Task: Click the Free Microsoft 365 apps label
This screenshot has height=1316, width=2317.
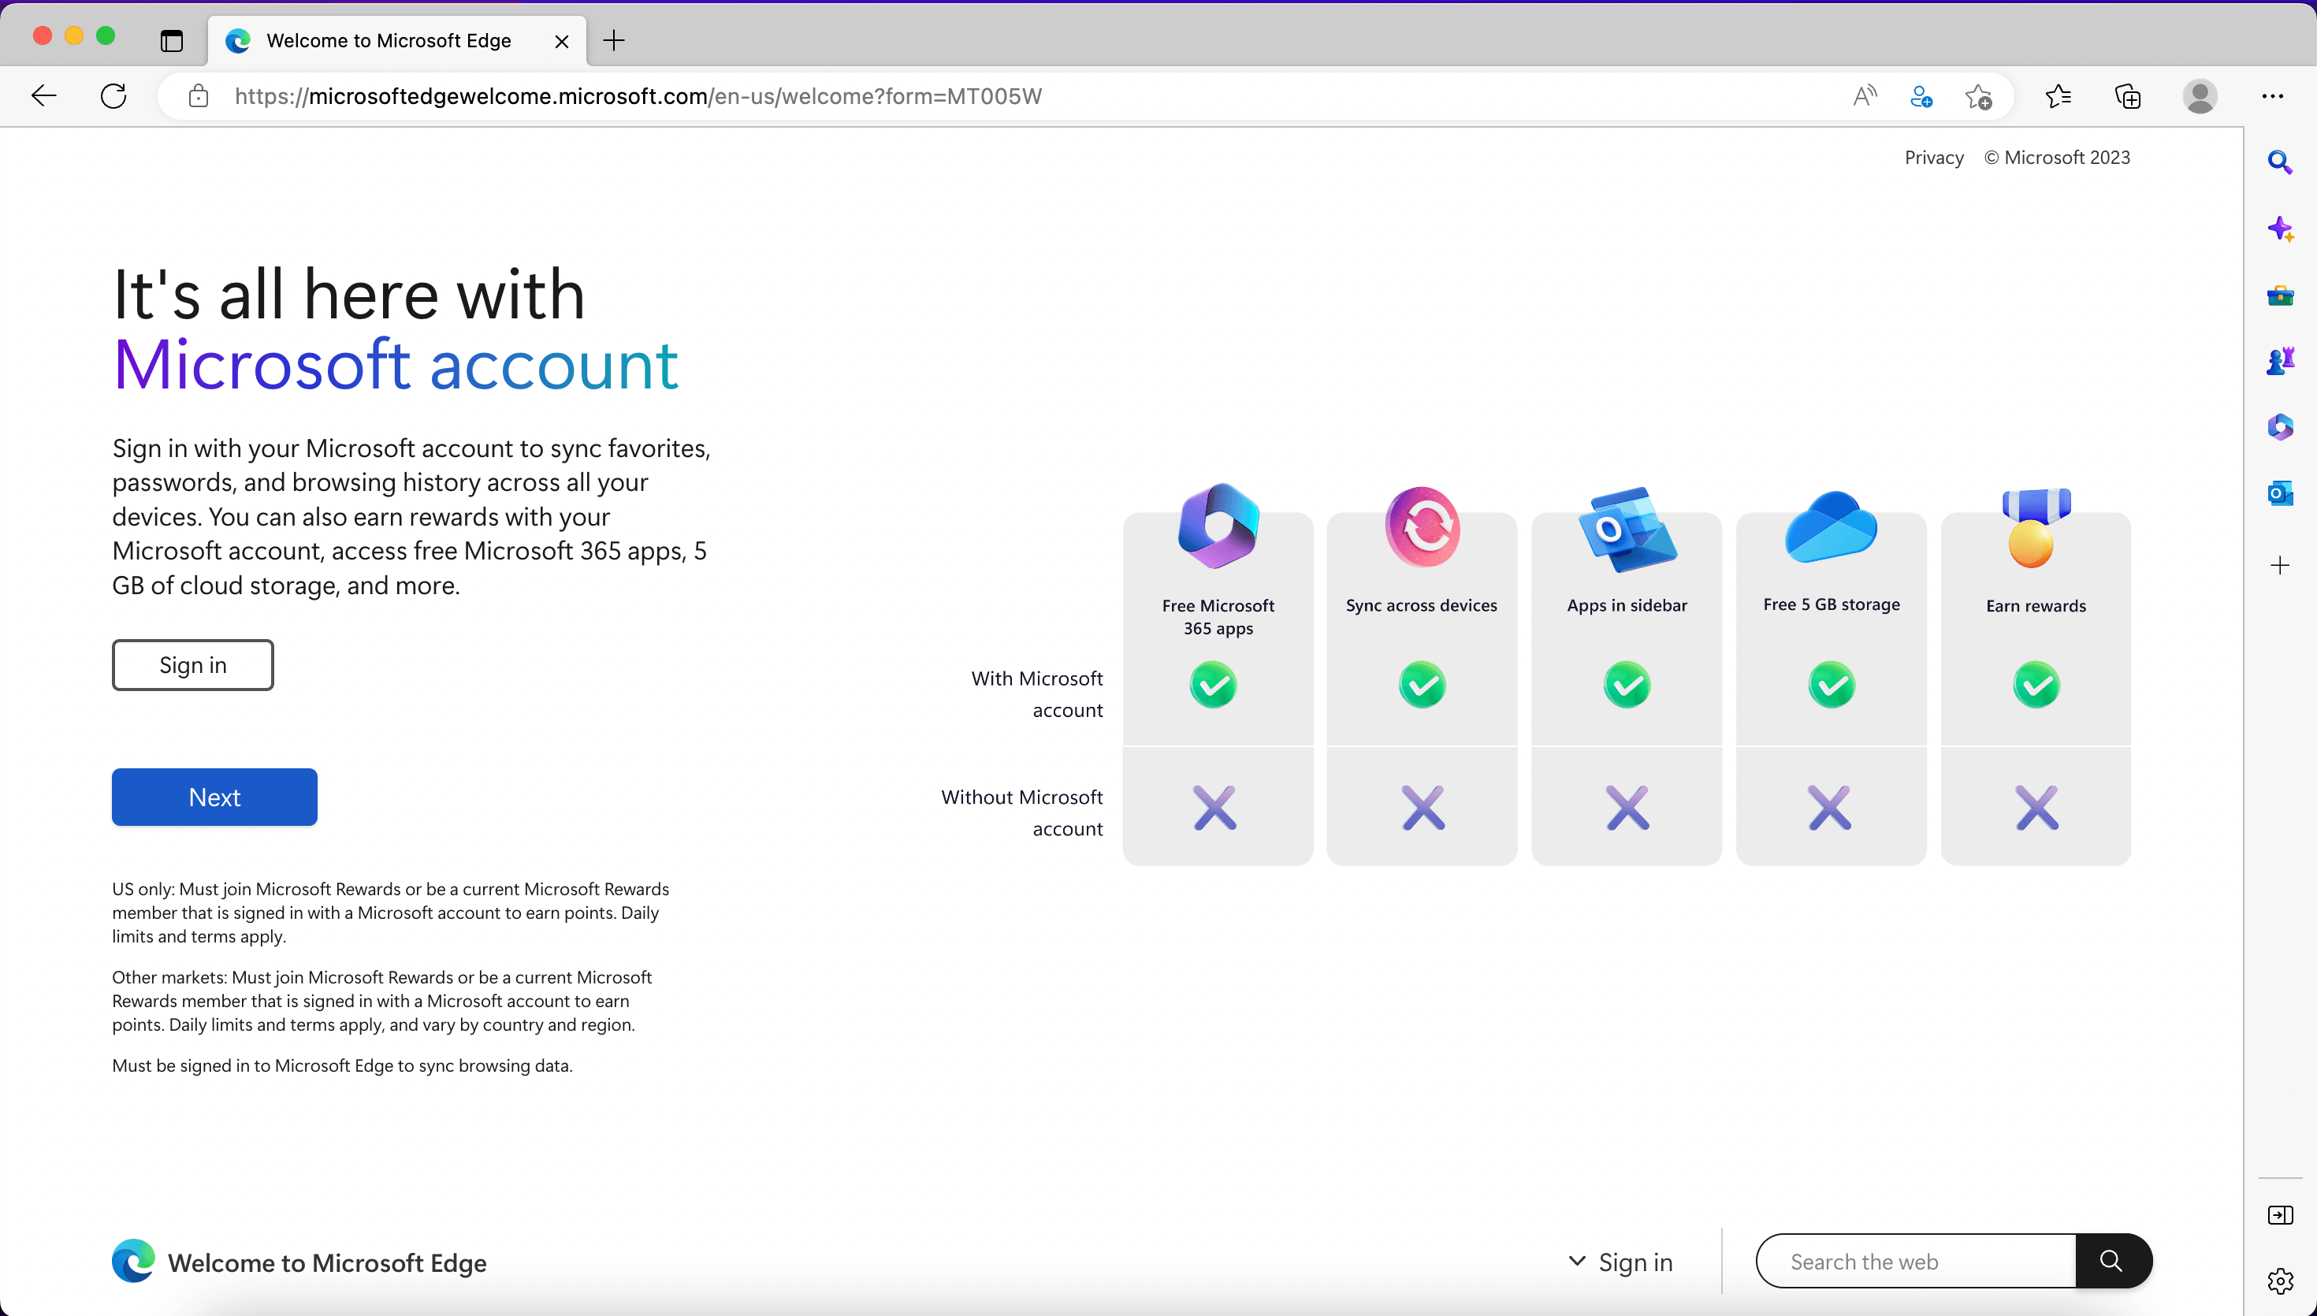Action: point(1218,616)
